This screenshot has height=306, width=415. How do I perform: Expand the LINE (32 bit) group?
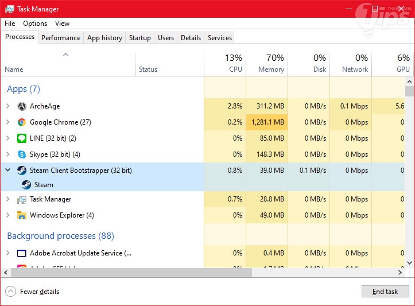click(8, 138)
